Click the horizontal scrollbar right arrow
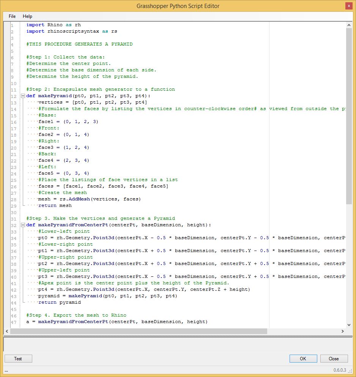Viewport: 356px width, 377px height. (x=342, y=331)
